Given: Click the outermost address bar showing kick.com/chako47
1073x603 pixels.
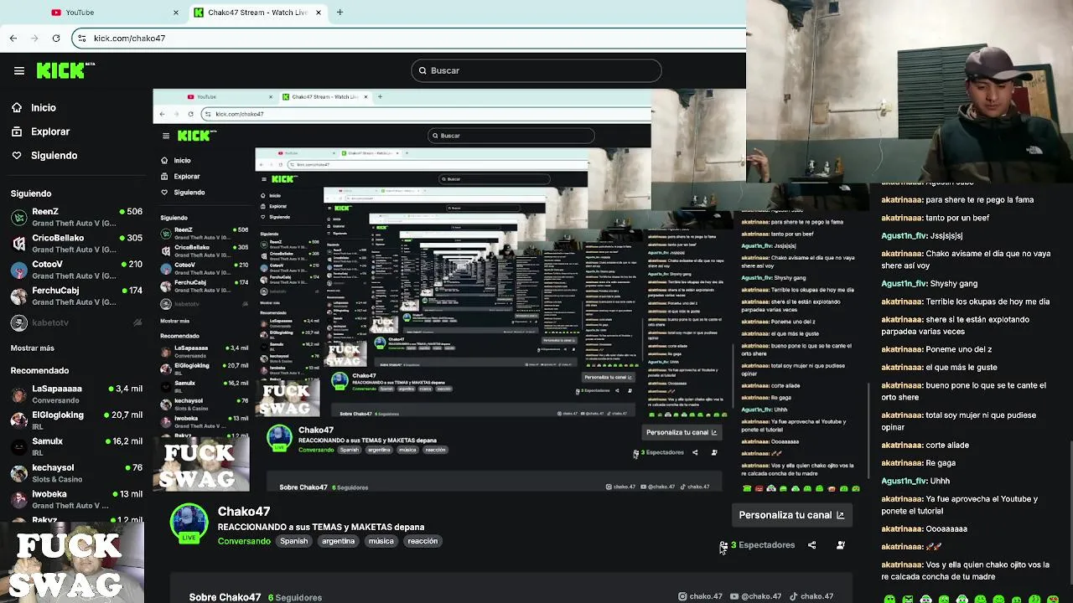Looking at the screenshot, I should 409,38.
